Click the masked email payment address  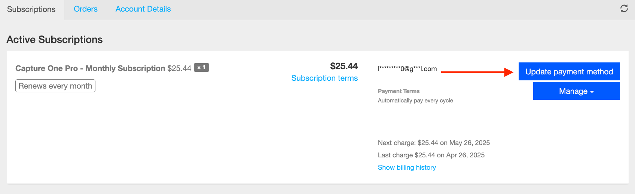tap(407, 69)
